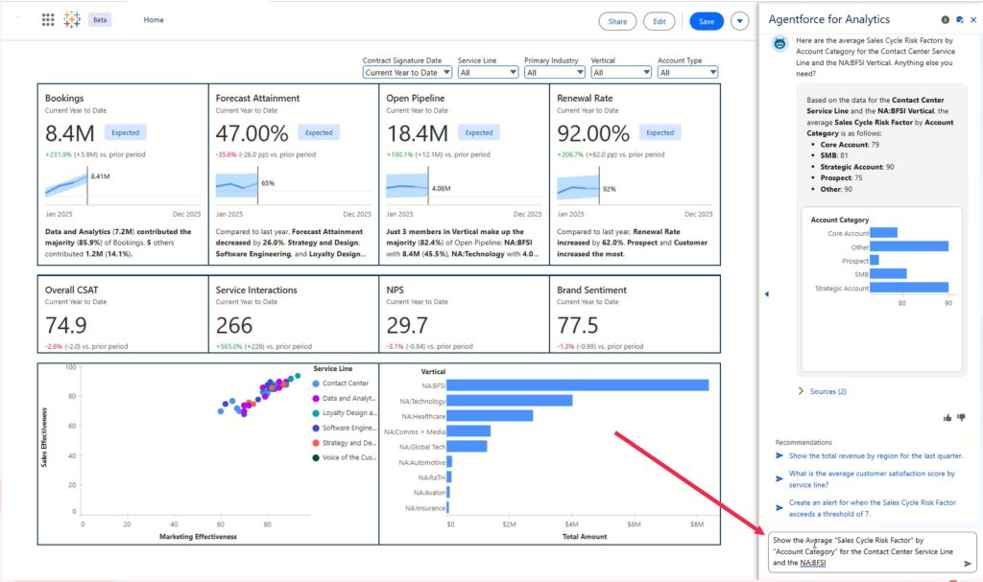Click the NA:Global Tech bar
This screenshot has width=983, height=582.
pos(467,446)
